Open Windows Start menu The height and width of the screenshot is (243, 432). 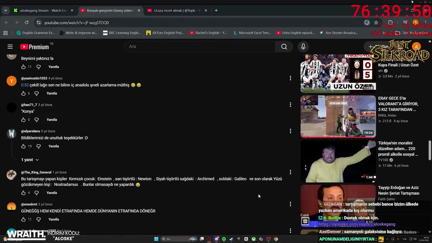click(156, 239)
